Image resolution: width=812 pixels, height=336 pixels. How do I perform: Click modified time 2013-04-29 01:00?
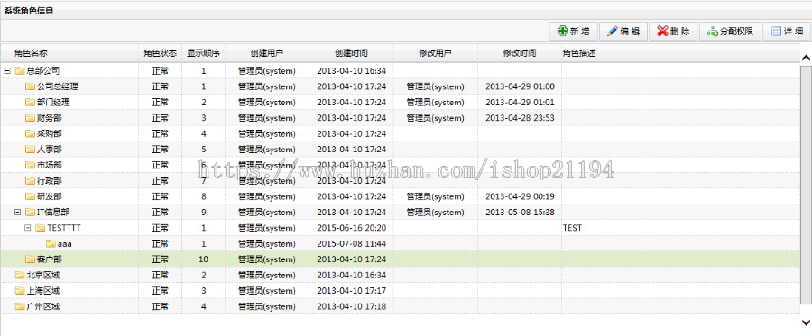coord(520,86)
